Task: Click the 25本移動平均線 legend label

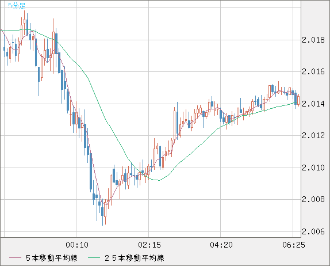Action: pyautogui.click(x=135, y=258)
